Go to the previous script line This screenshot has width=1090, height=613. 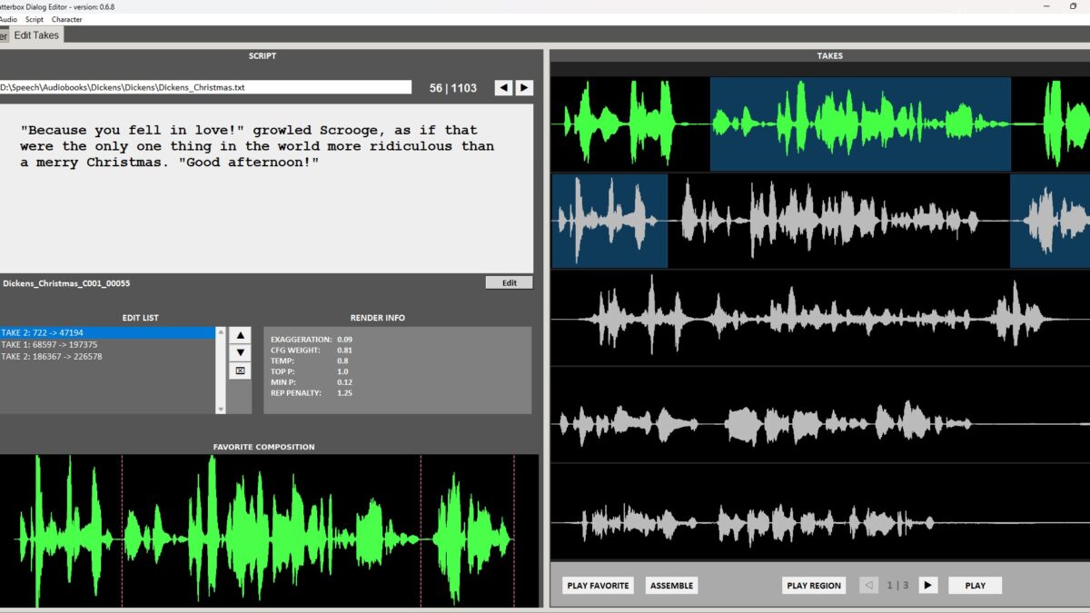click(503, 88)
